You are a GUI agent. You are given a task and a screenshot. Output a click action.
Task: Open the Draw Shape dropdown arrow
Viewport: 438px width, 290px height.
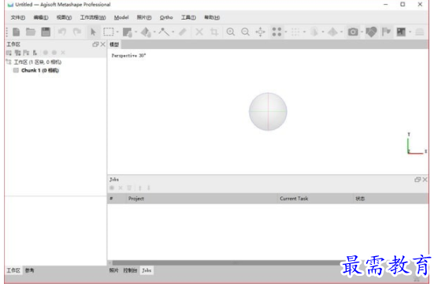(154, 32)
